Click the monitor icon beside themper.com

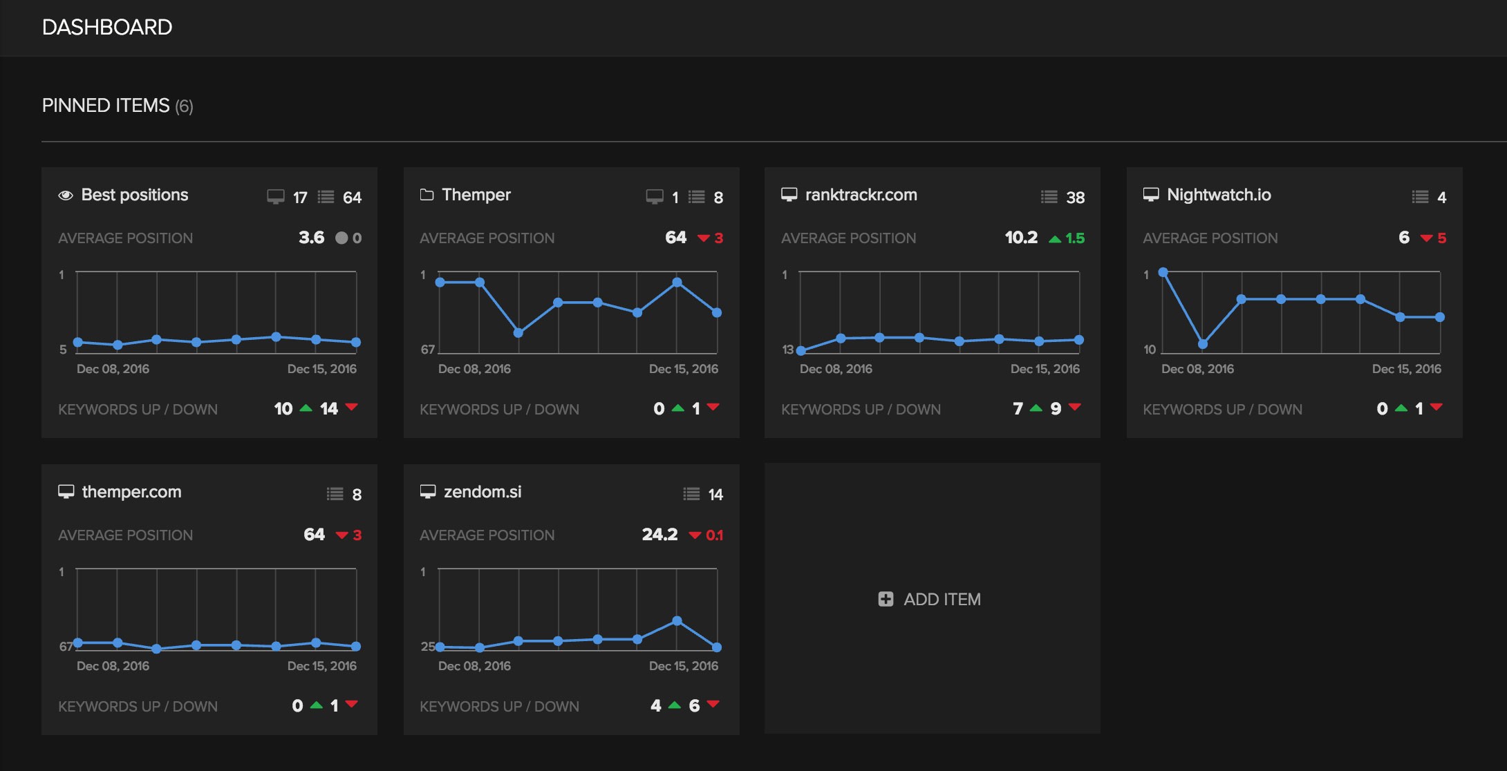tap(66, 492)
